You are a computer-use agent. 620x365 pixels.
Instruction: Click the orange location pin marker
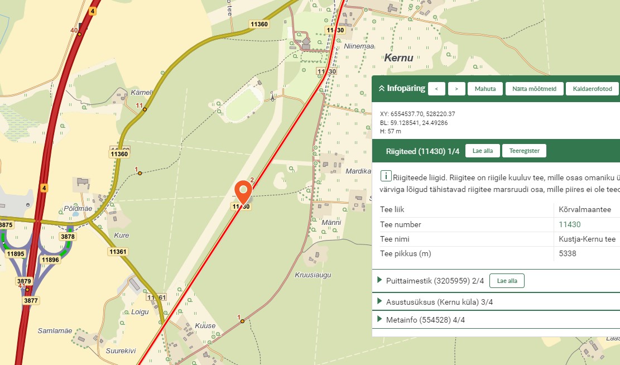[x=244, y=191]
